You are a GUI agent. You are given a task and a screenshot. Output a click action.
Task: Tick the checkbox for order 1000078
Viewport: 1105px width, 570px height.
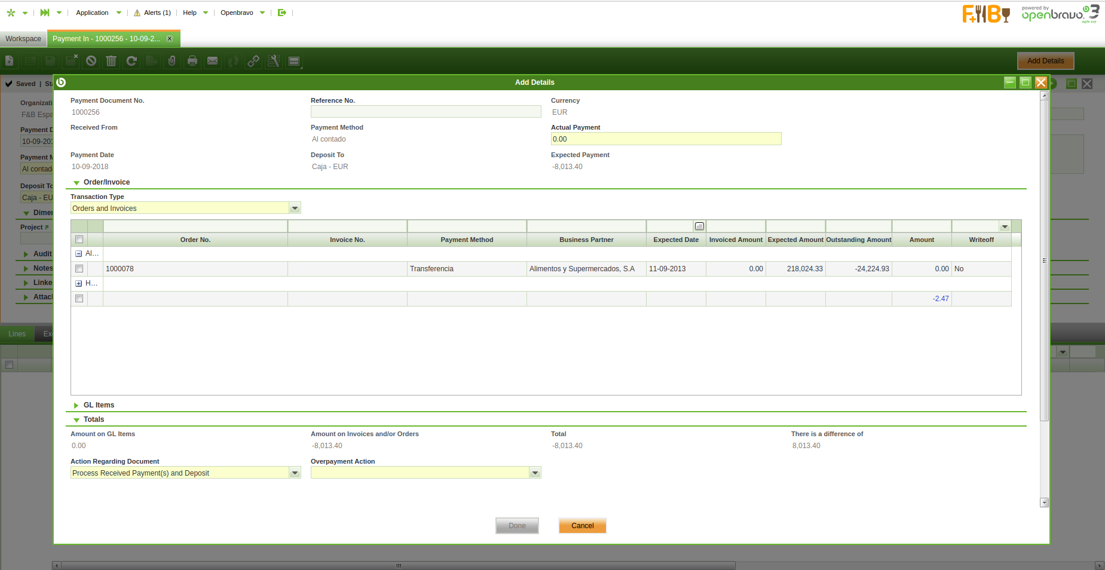coord(79,269)
